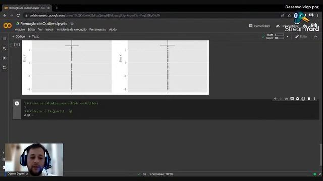This screenshot has width=323, height=181.
Task: Open the search sidebar icon
Action: 4,48
